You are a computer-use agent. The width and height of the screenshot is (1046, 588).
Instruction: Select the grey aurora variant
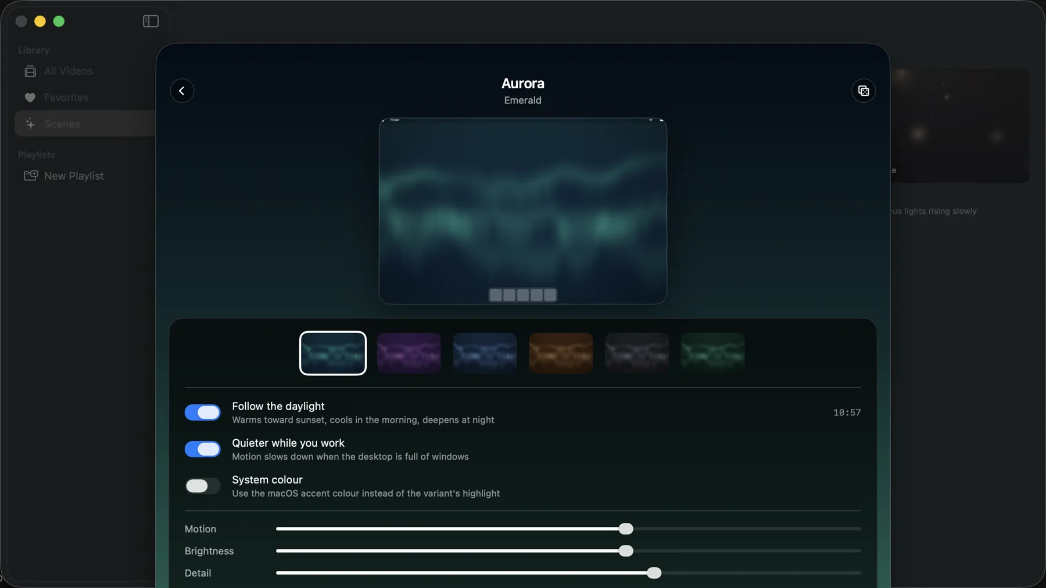pos(637,353)
